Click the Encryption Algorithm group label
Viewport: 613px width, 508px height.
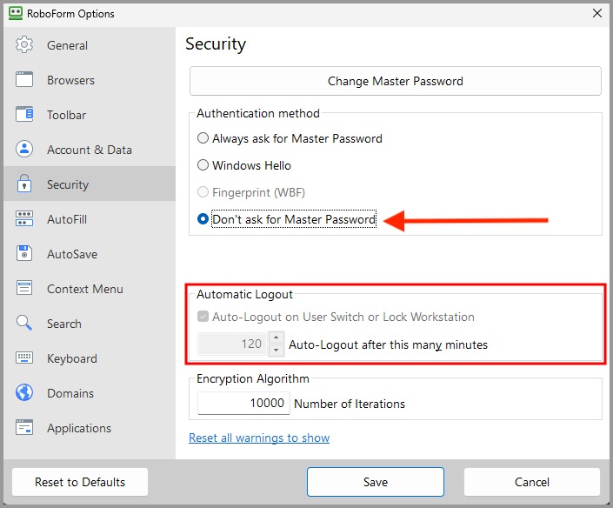coord(253,378)
